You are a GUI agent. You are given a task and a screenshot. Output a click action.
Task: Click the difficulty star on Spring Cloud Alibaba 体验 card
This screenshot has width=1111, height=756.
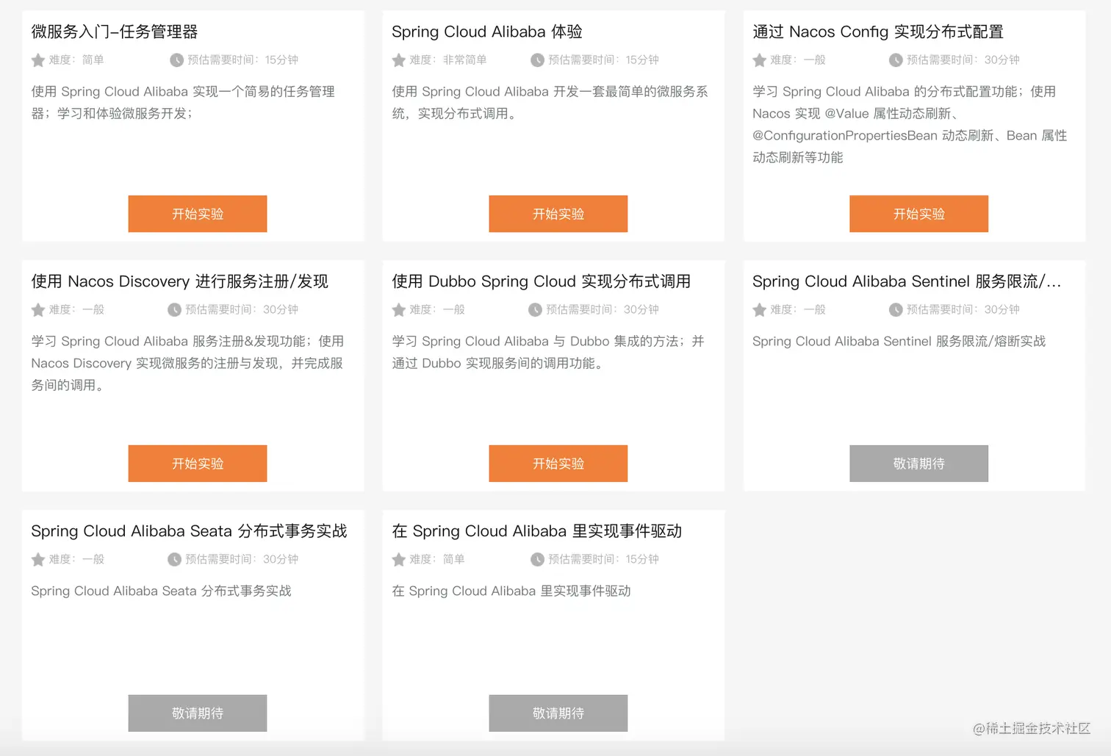[399, 60]
